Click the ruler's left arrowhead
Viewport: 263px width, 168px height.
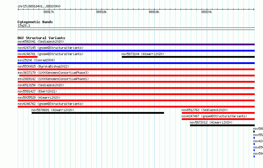[x=18, y=9]
